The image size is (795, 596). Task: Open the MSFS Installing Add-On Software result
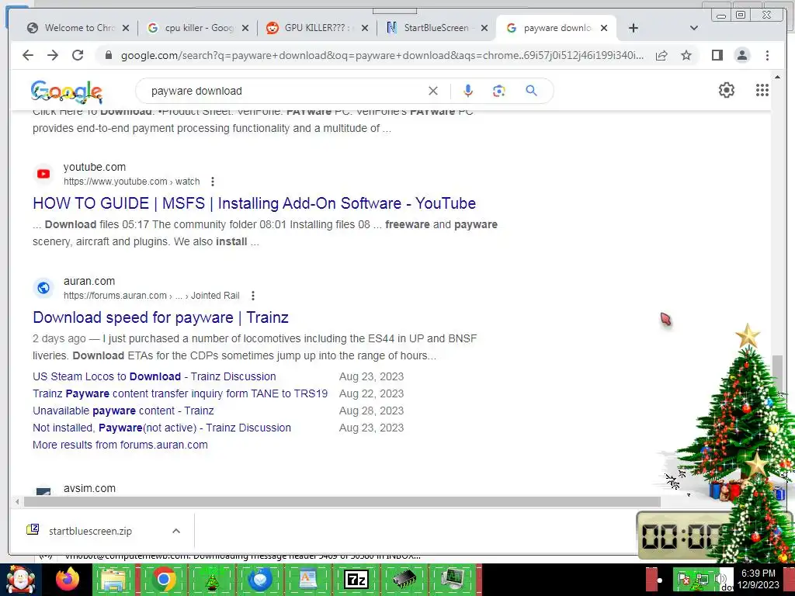254,203
